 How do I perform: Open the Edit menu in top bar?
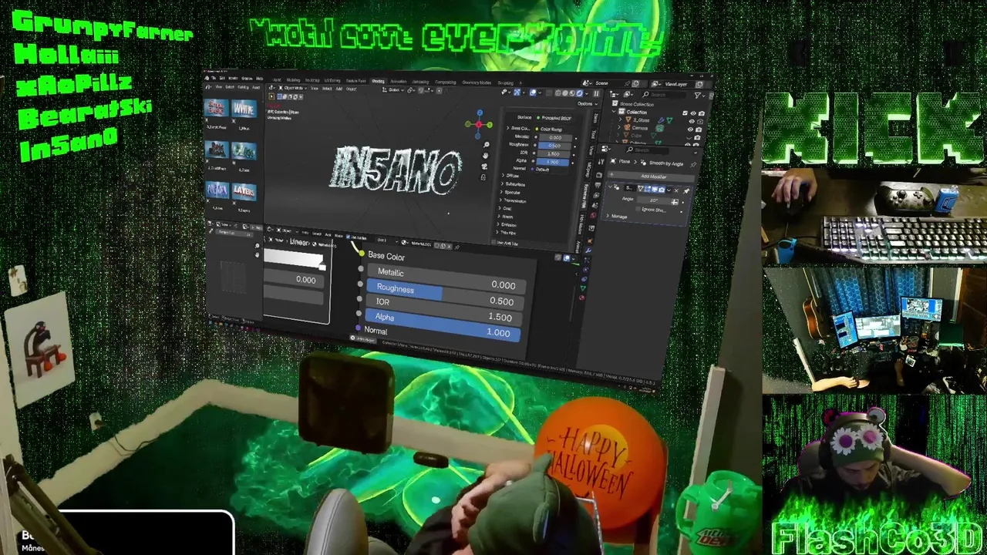click(222, 78)
